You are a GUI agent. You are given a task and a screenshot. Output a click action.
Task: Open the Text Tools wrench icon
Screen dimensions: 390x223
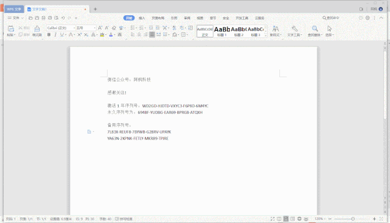coord(295,29)
